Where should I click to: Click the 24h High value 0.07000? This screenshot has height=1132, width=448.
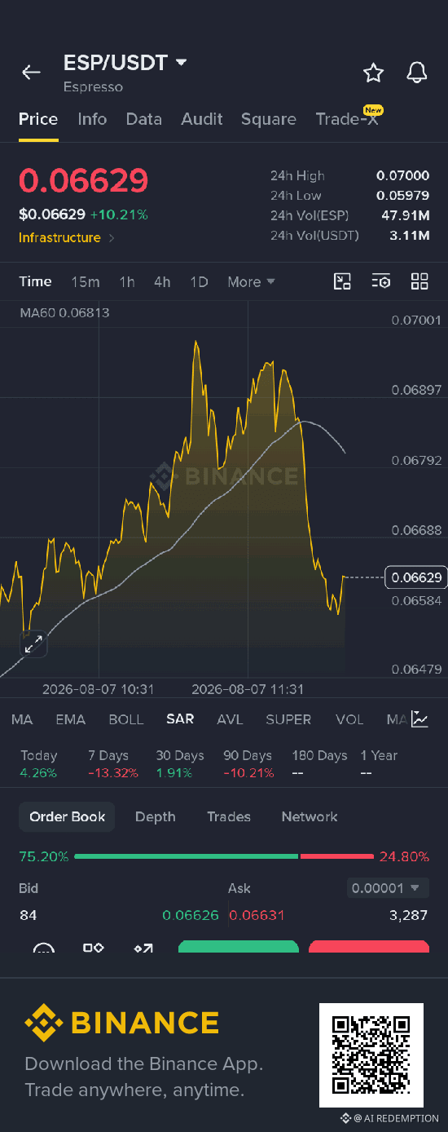pos(402,175)
